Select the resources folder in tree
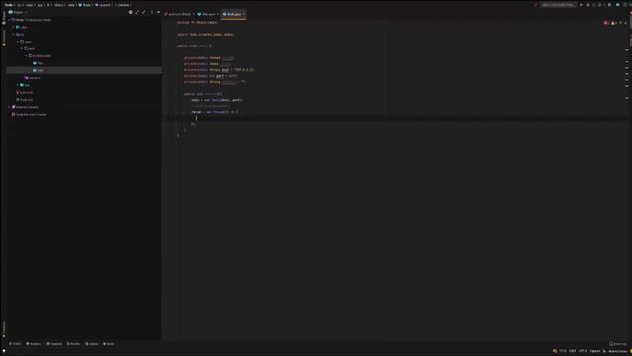The width and height of the screenshot is (632, 356). coord(33,78)
